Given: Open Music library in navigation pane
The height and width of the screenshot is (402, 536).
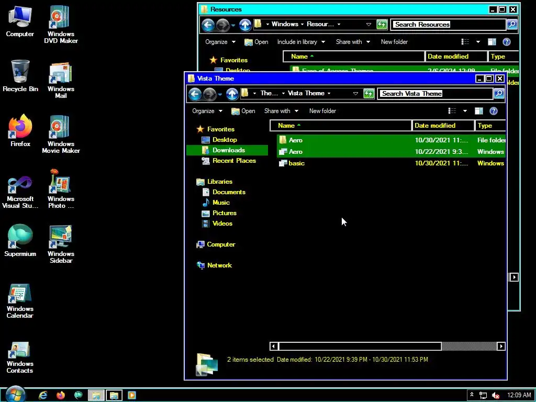Looking at the screenshot, I should coord(221,203).
